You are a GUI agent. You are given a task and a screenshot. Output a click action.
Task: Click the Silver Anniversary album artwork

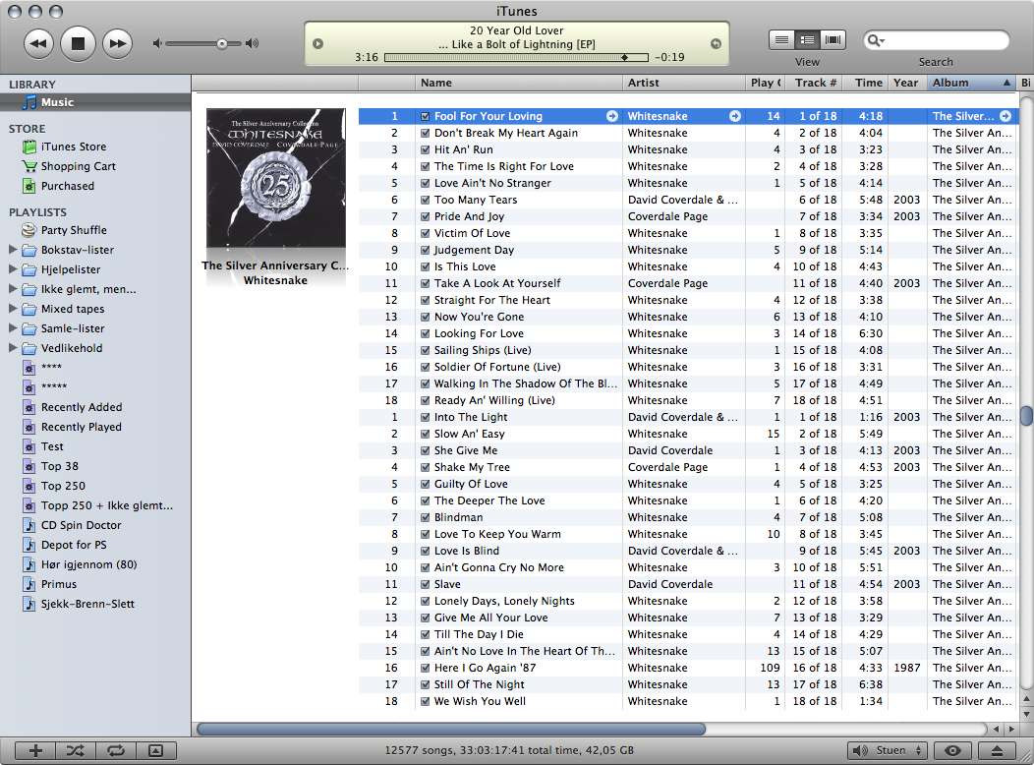(275, 177)
